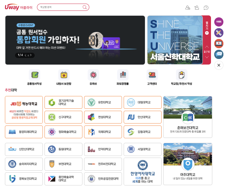Viewport: 227px width, 192px height.
Task: Open the help question-mark icon
Action: point(206,8)
